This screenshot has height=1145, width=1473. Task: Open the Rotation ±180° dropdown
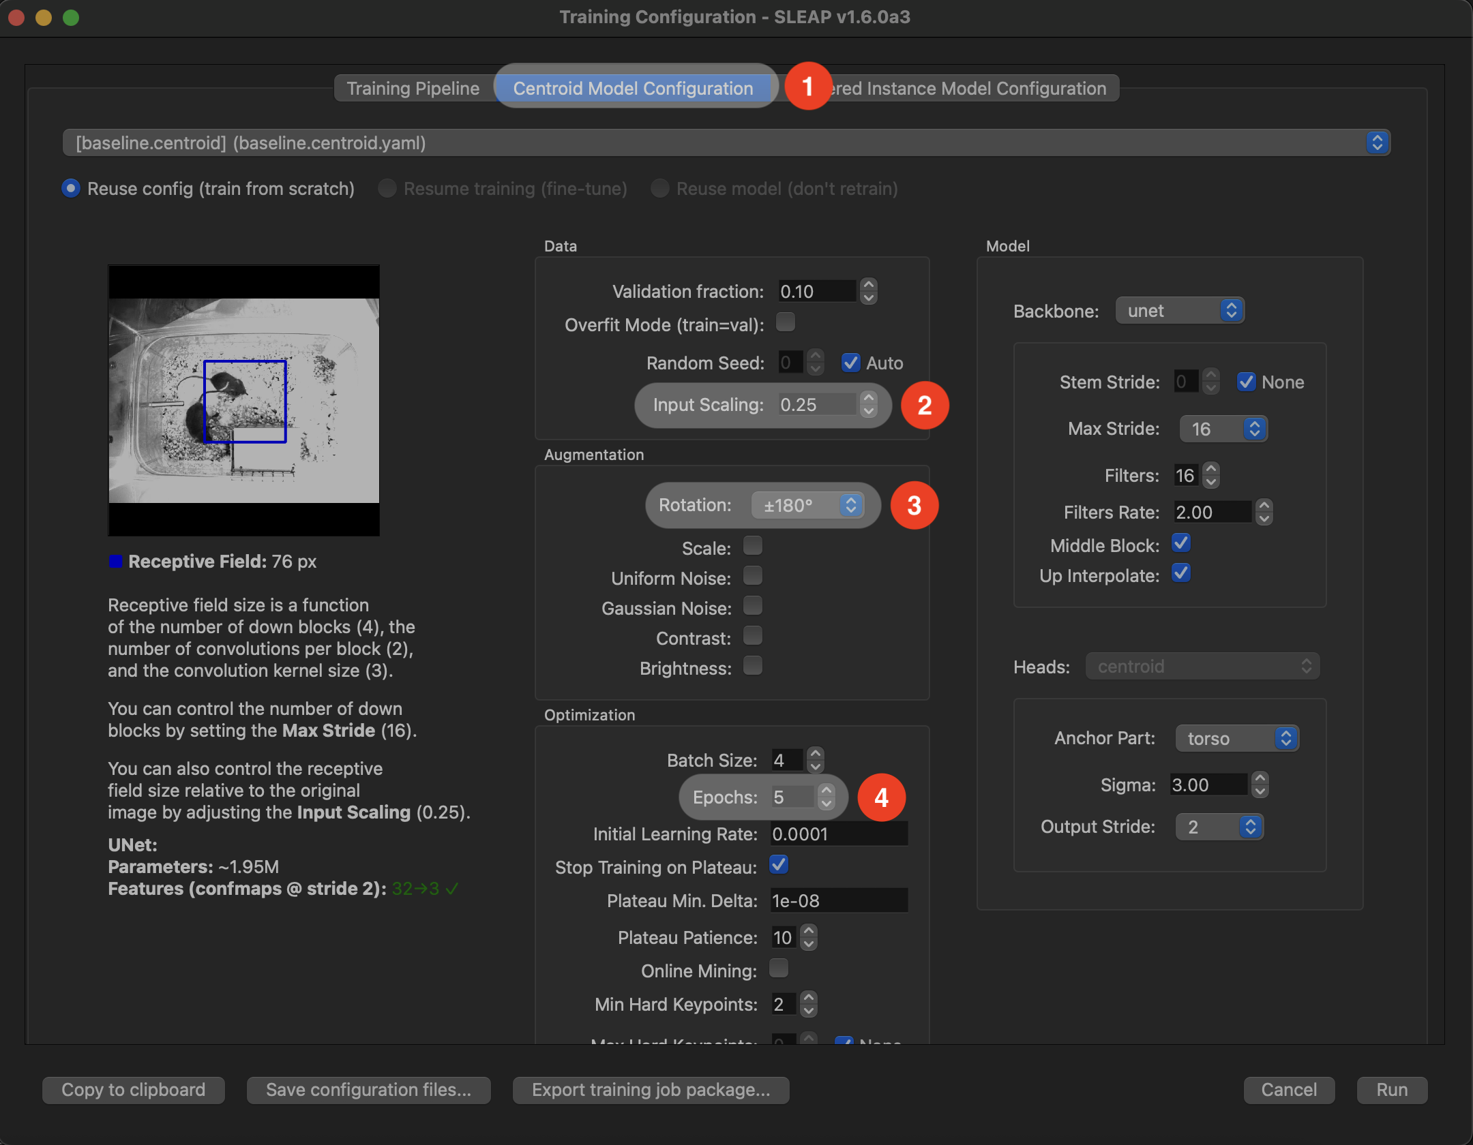click(807, 505)
